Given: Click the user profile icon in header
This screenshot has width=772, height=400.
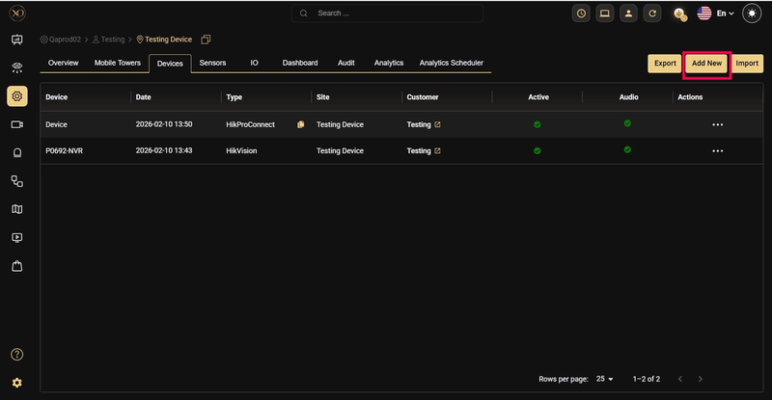Looking at the screenshot, I should coord(628,13).
